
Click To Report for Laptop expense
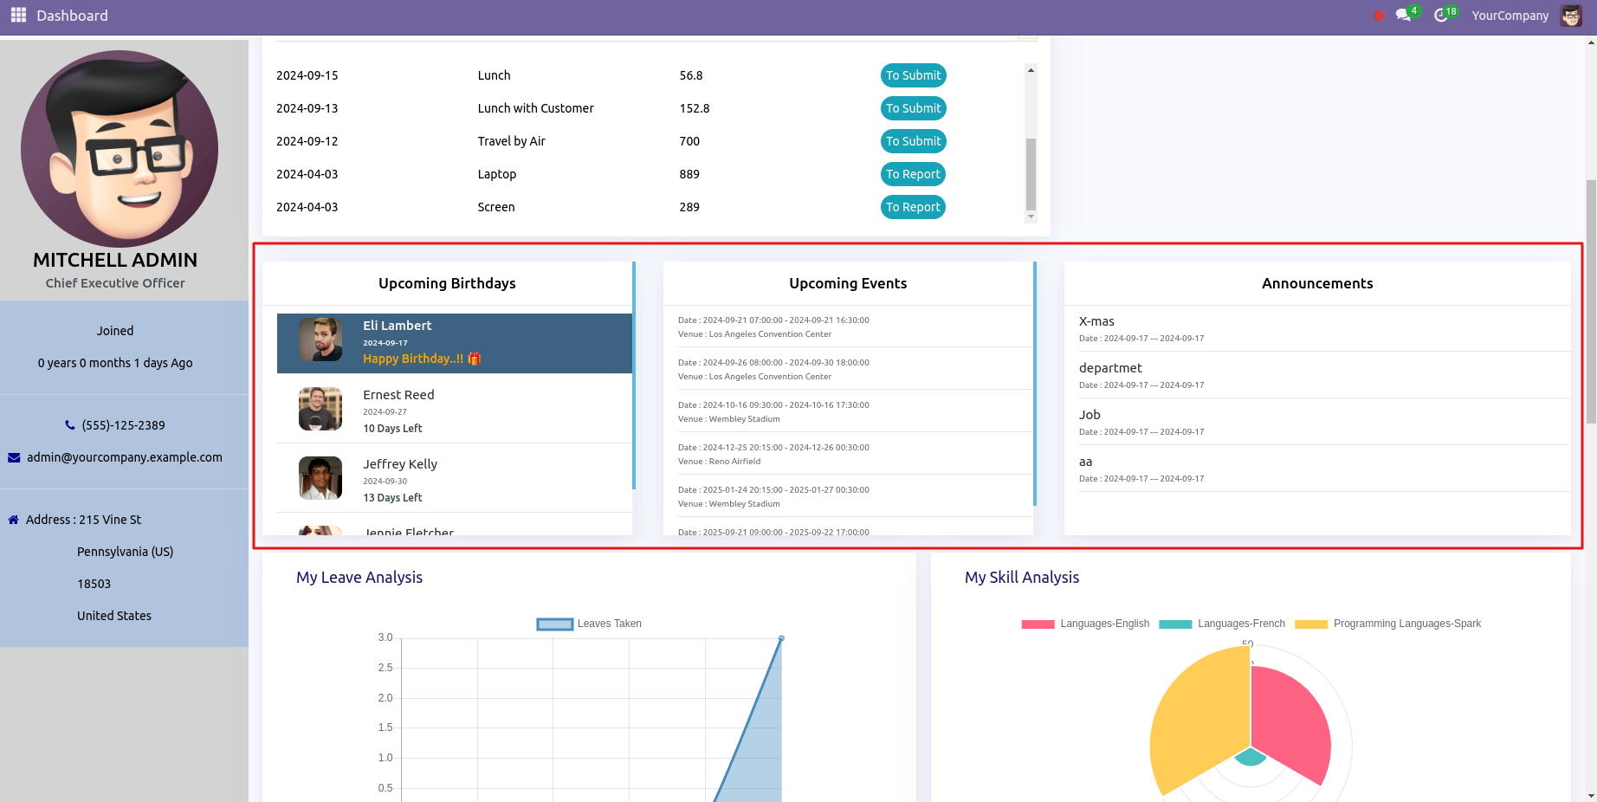click(x=913, y=174)
